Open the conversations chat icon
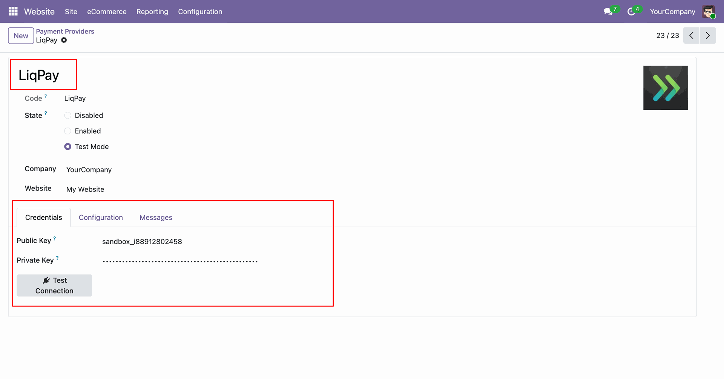724x379 pixels. [608, 12]
